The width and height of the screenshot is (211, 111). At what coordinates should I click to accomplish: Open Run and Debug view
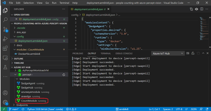(x=5, y=39)
